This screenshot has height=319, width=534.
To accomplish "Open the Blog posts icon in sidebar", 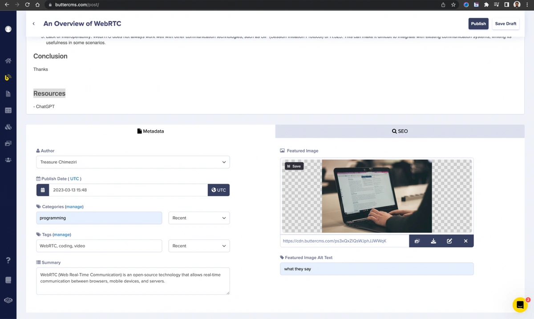I will (8, 77).
